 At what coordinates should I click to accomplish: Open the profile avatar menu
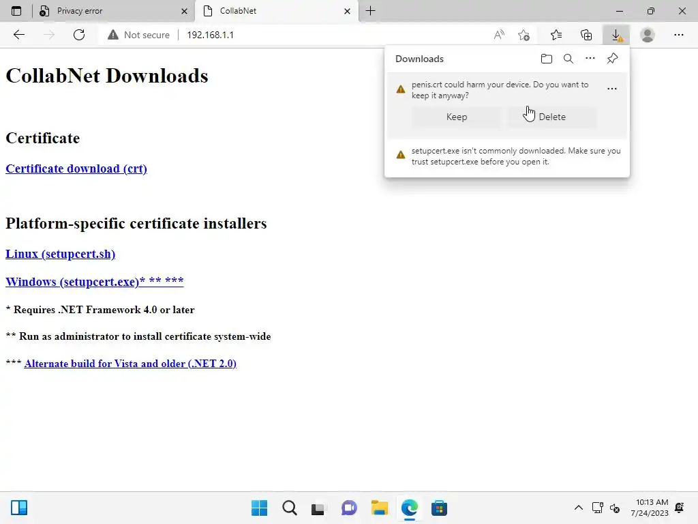648,35
